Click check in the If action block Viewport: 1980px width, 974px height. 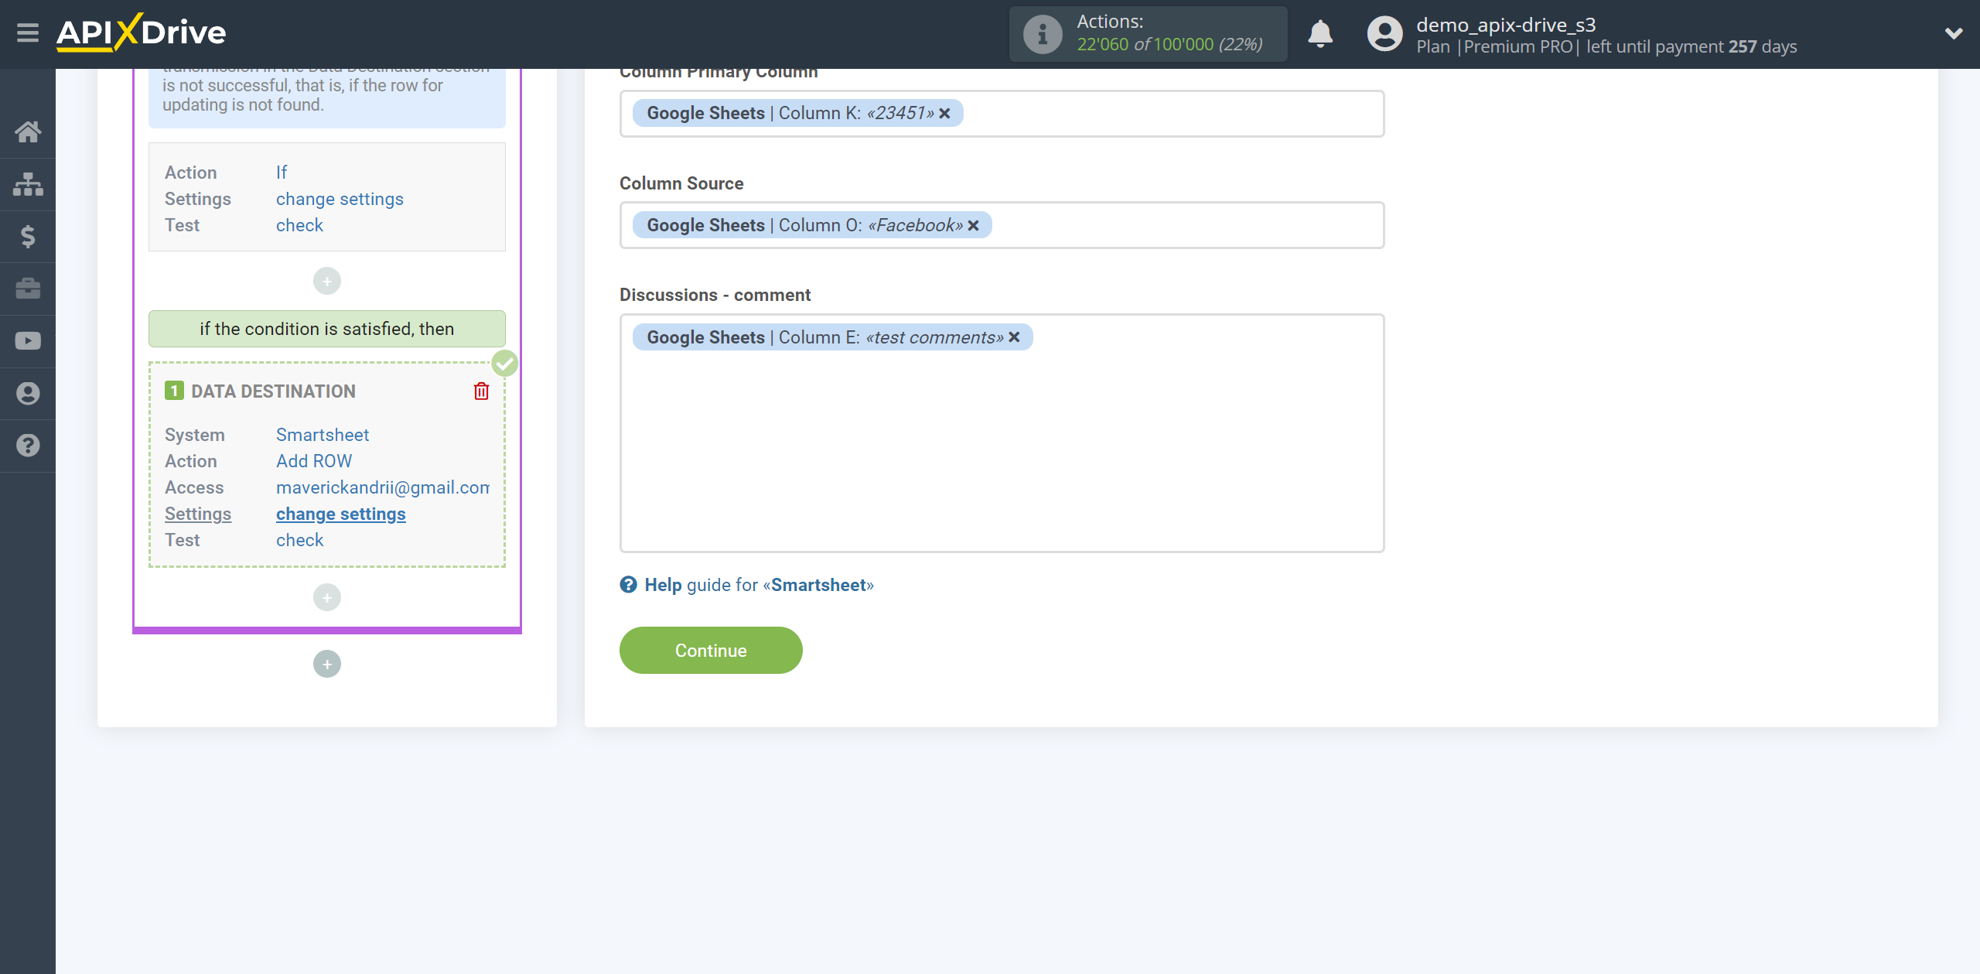299,225
